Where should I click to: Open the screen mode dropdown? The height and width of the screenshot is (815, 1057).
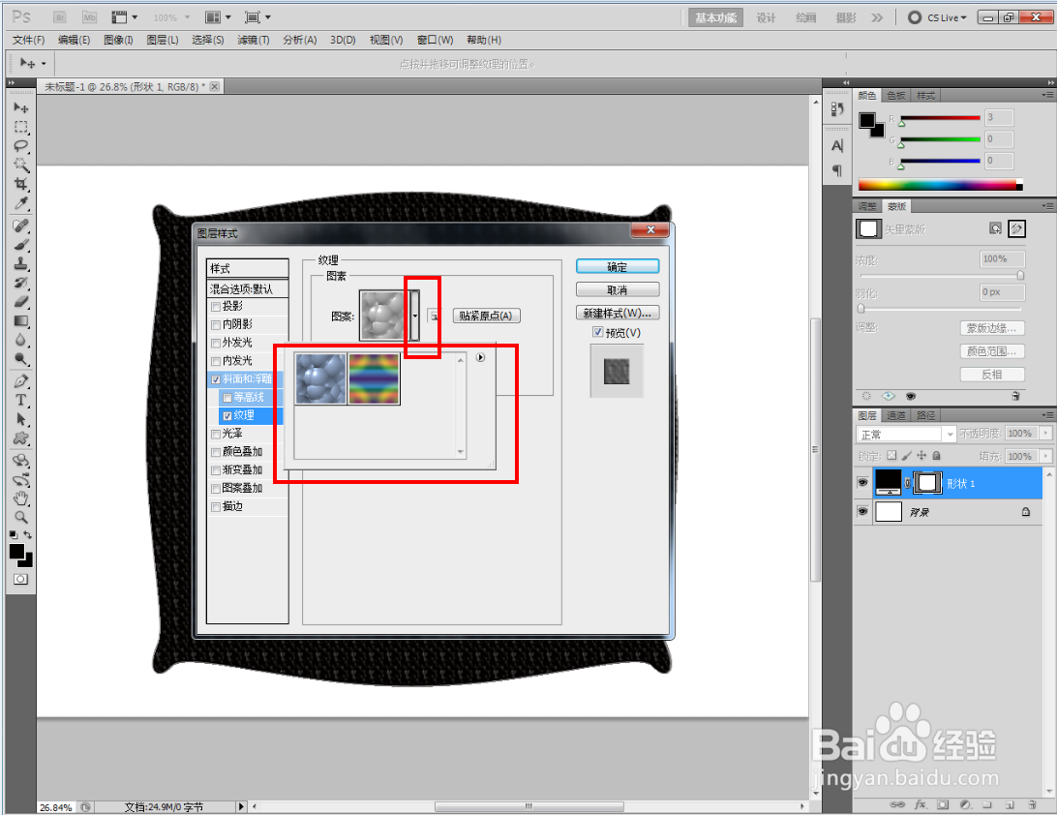pyautogui.click(x=257, y=17)
